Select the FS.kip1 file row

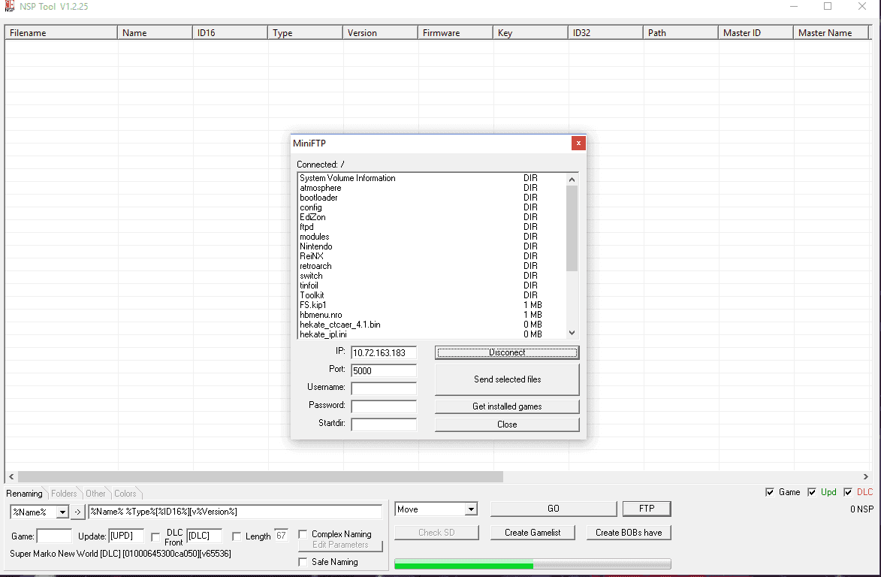click(432, 305)
